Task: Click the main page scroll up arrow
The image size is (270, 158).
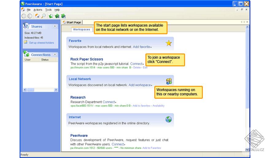Action: [247, 27]
